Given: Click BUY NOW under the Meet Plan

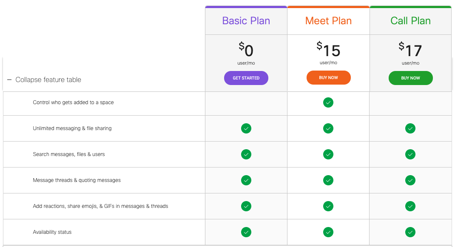Looking at the screenshot, I should click(x=328, y=77).
